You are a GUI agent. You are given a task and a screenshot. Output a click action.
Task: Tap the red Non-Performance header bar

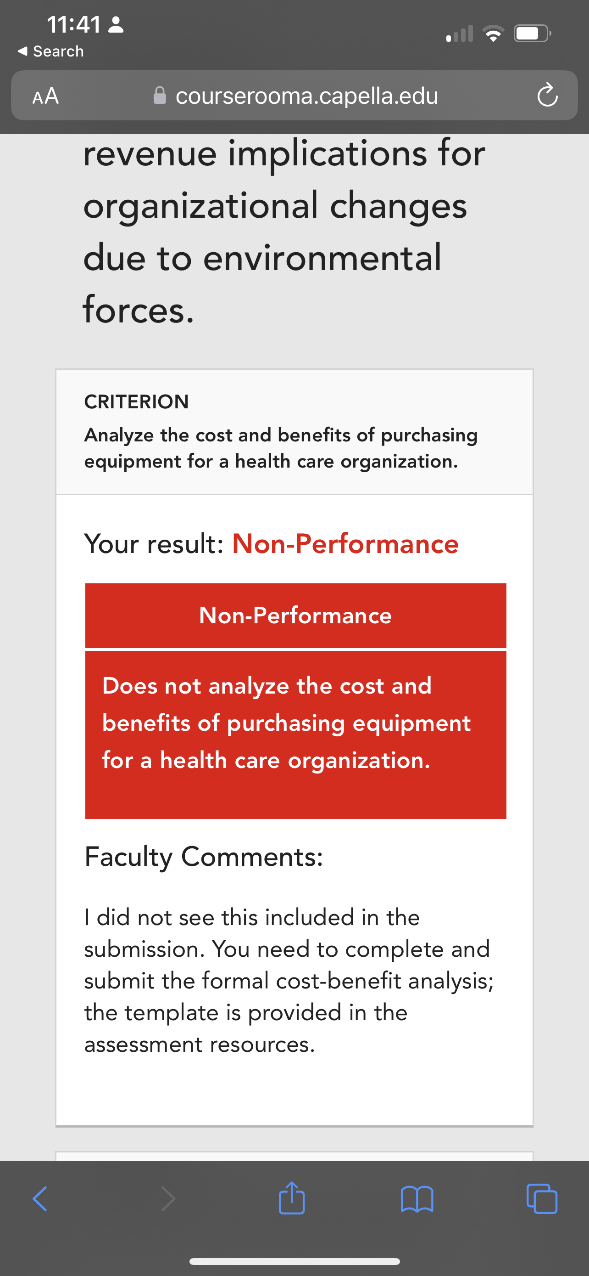coord(296,615)
